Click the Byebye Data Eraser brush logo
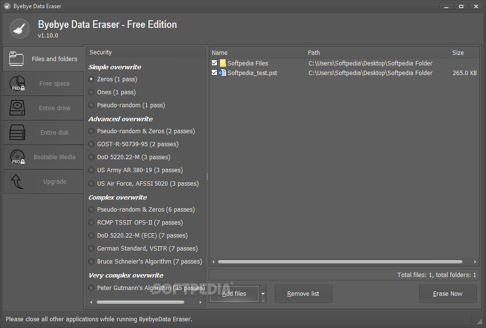486x328 pixels. 19,28
